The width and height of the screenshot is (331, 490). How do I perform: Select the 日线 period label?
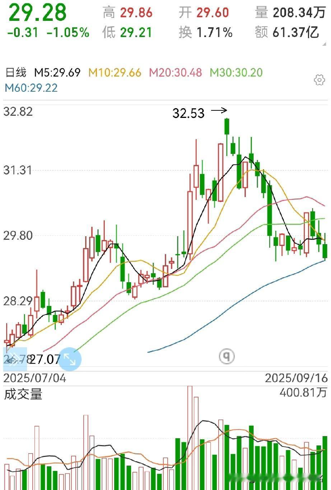pyautogui.click(x=16, y=73)
